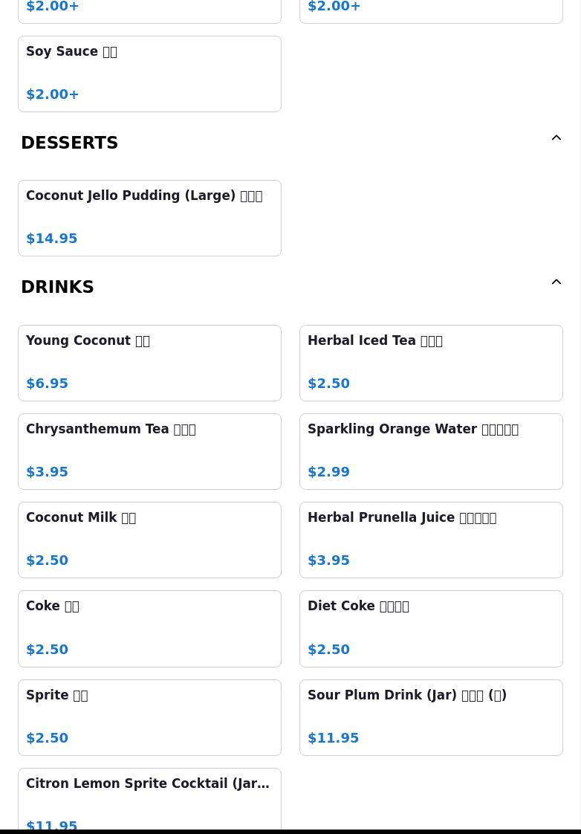Viewport: 581px width, 834px height.
Task: Select the Diet Coke item
Action: 431,629
